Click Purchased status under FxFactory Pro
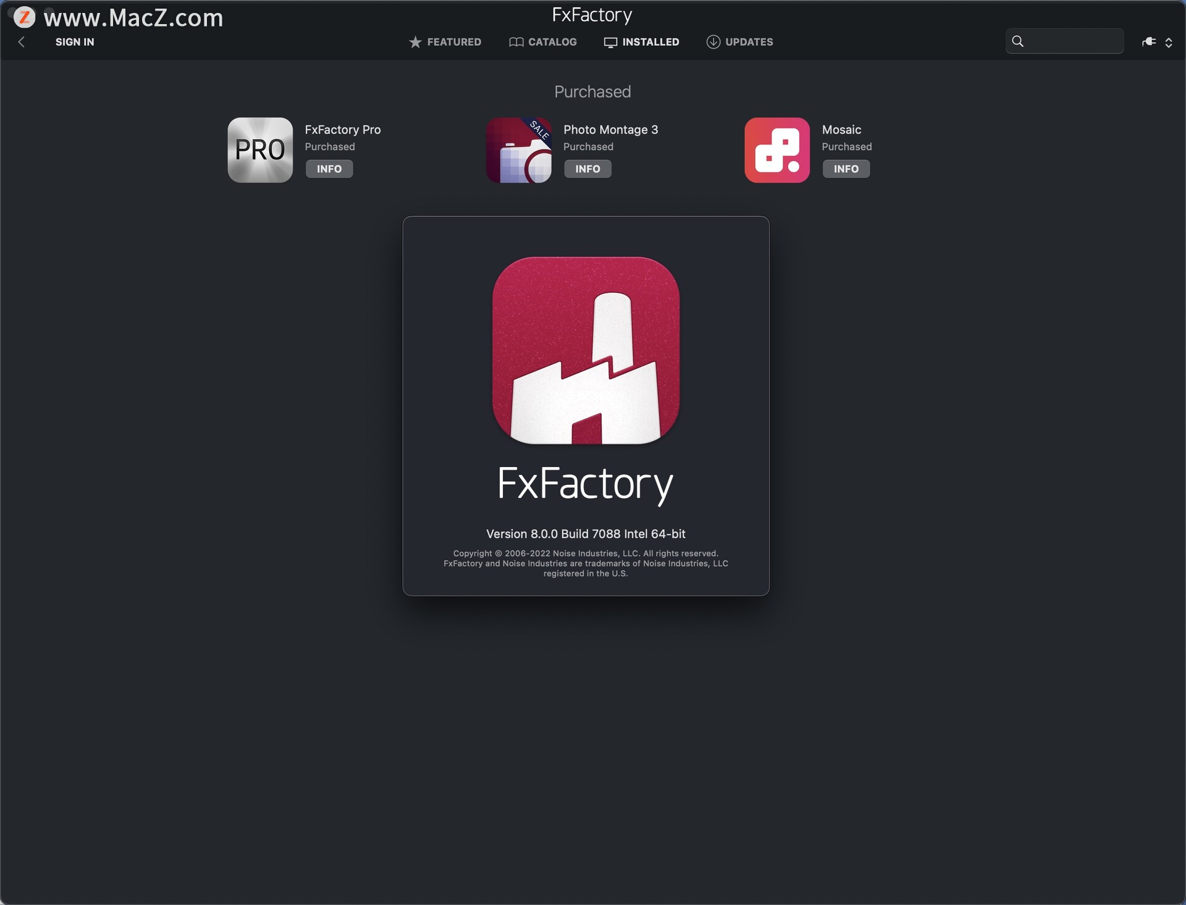The width and height of the screenshot is (1186, 905). (x=330, y=146)
